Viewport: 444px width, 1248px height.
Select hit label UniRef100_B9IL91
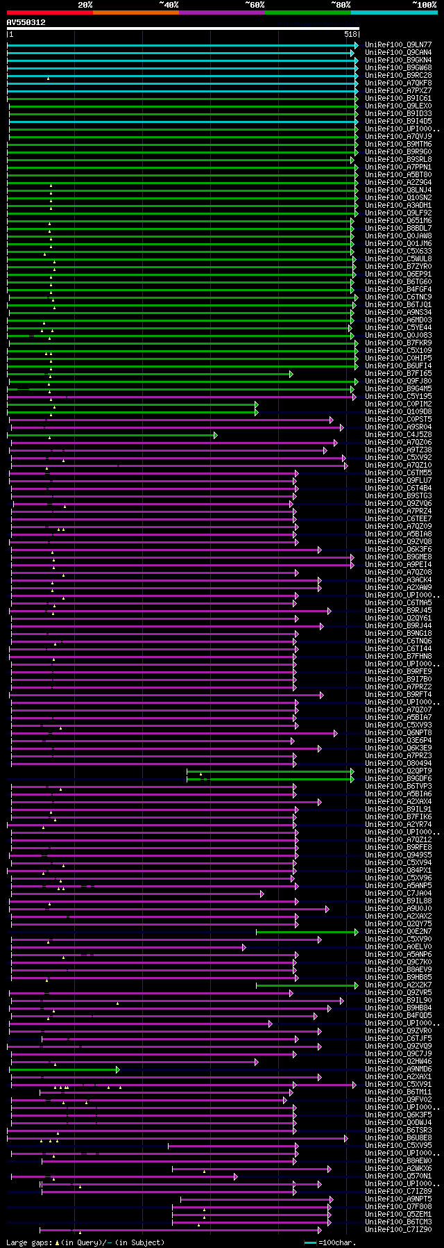click(x=398, y=809)
